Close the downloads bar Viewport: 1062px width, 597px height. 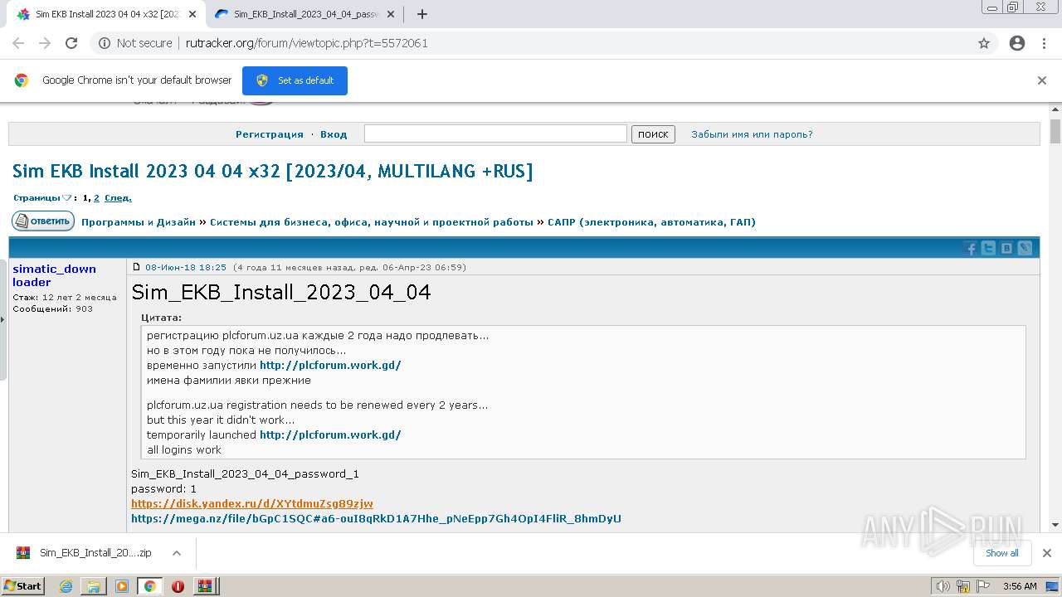pos(1046,553)
